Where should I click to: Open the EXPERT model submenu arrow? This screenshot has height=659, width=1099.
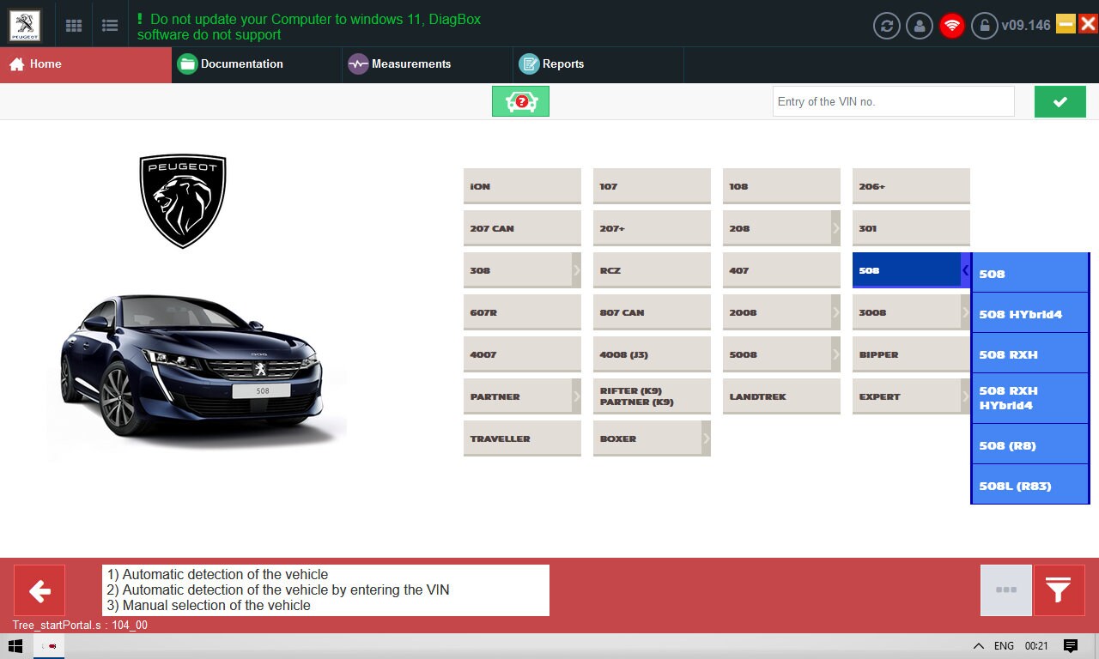[x=965, y=396]
